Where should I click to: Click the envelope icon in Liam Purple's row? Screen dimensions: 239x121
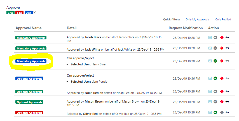pyautogui.click(x=210, y=78)
